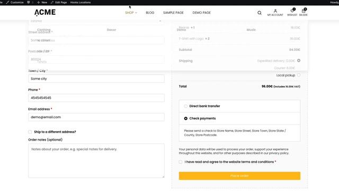Click Customize in the admin bar
The width and height of the screenshot is (339, 191).
click(15, 2)
